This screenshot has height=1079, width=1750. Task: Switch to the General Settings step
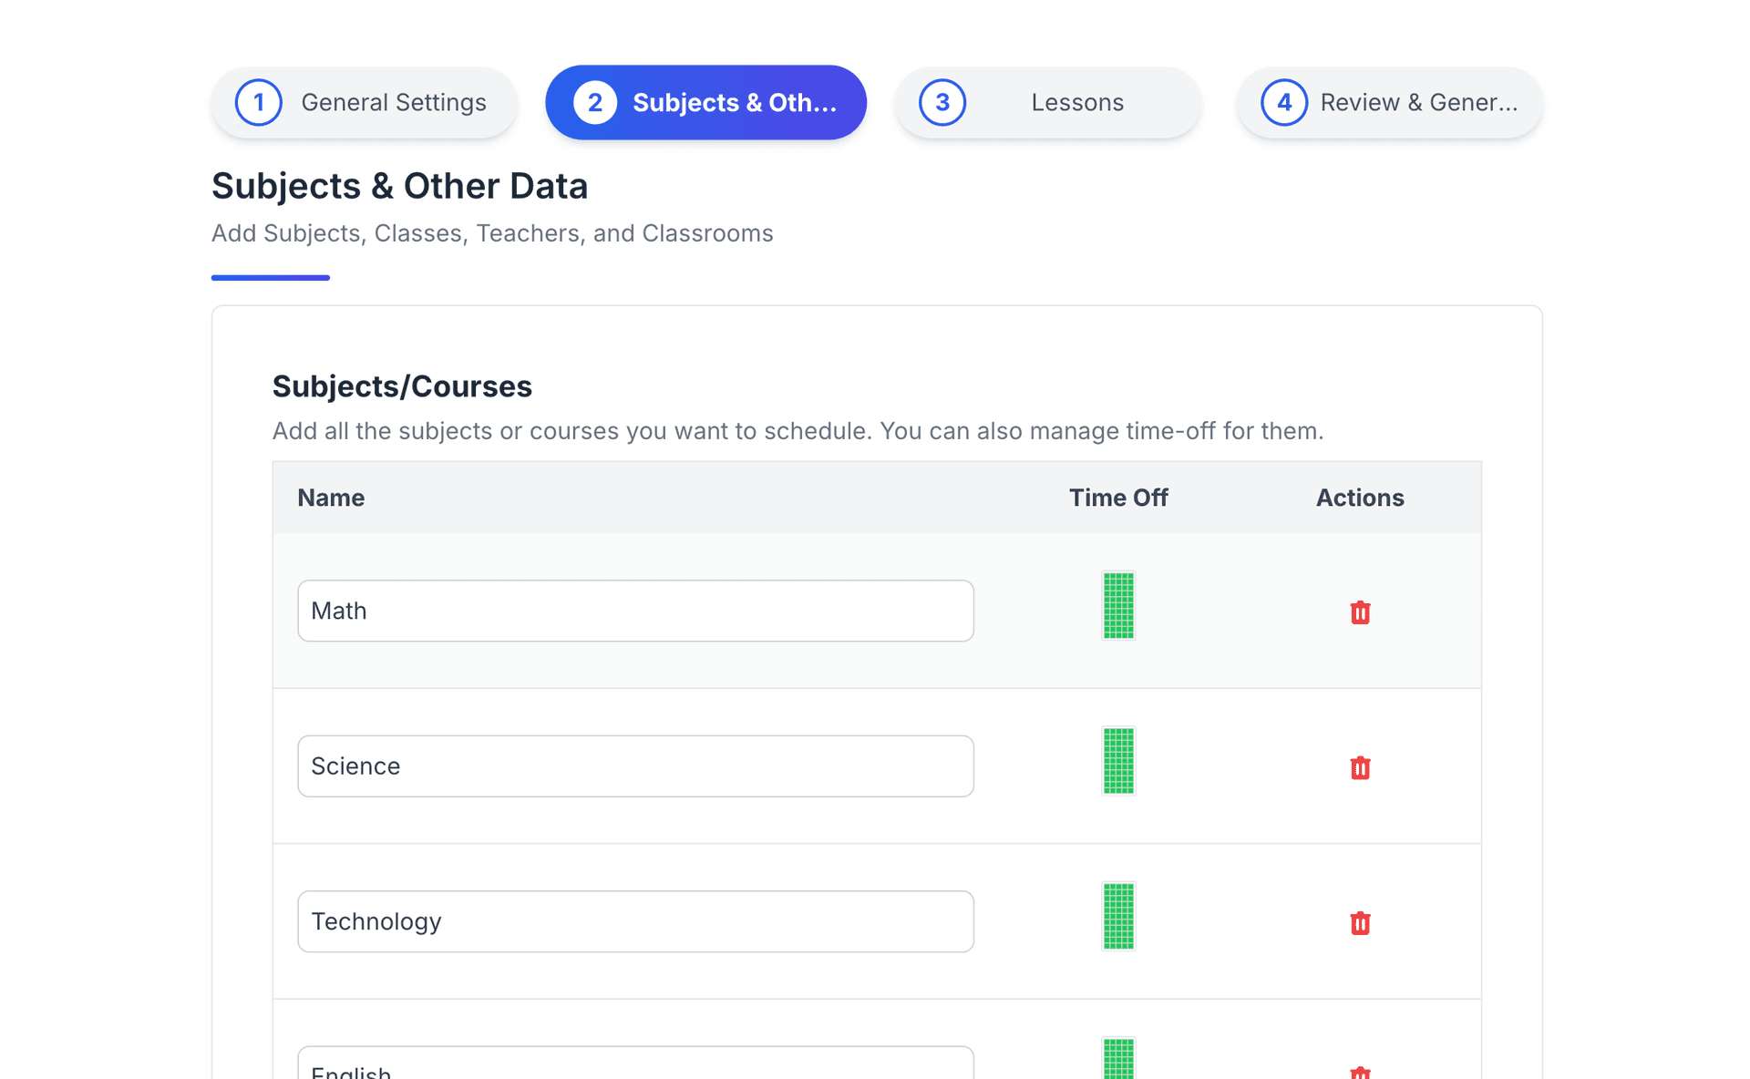(364, 102)
